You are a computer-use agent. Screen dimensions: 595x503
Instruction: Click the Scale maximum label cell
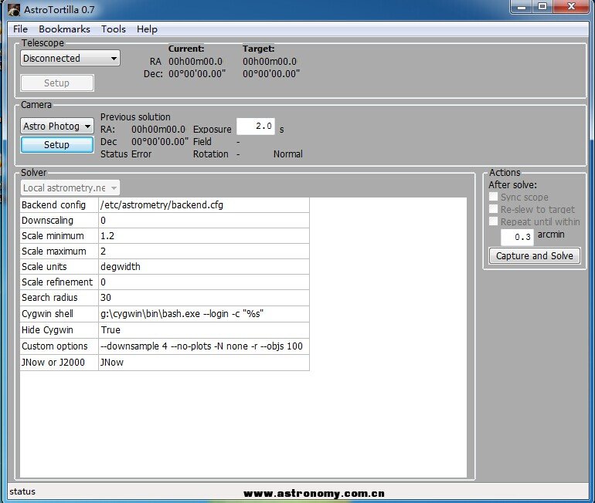(59, 251)
